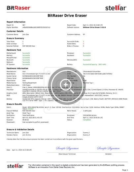Click the green 'PASSED' status under Disk 0
Image resolution: width=134 pixels, height=172 pixels.
30,109
